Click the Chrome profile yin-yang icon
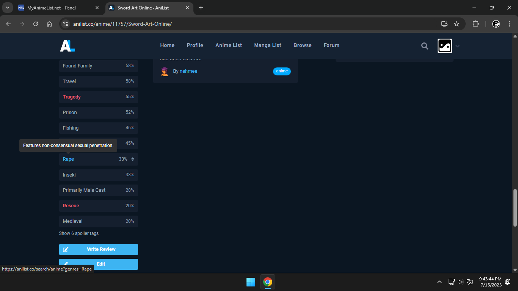This screenshot has width=518, height=291. [496, 24]
